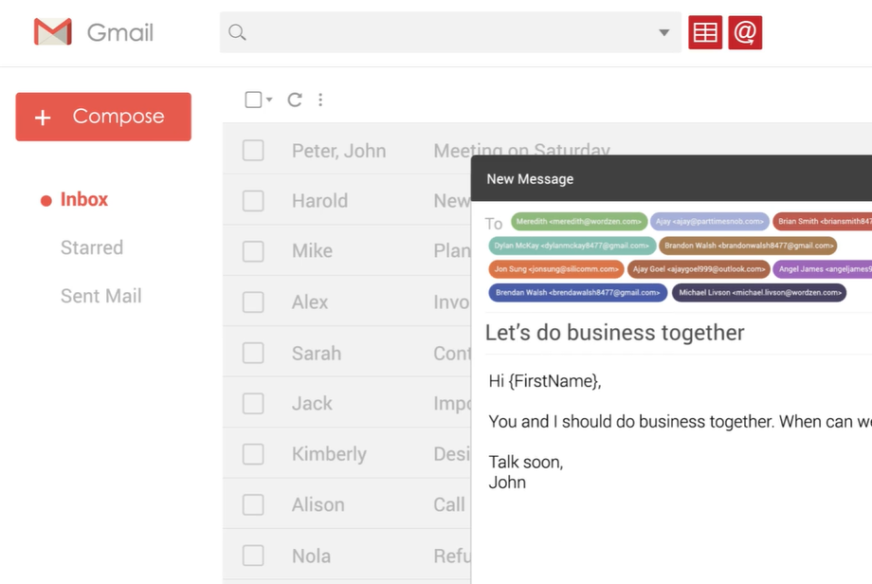This screenshot has width=872, height=584.
Task: Switch to the Starred view
Action: 91,247
